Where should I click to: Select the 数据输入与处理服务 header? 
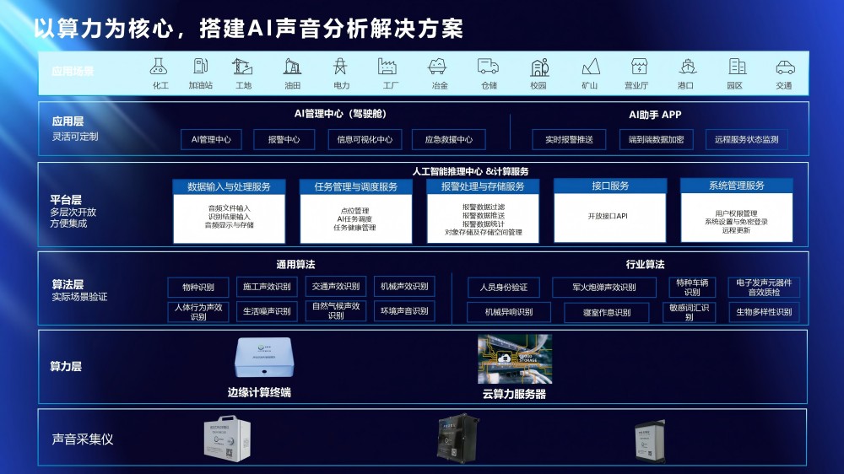point(230,186)
